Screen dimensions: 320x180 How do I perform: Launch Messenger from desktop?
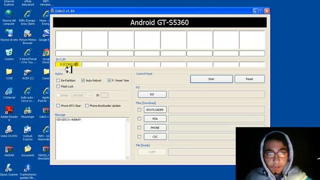coord(28,112)
